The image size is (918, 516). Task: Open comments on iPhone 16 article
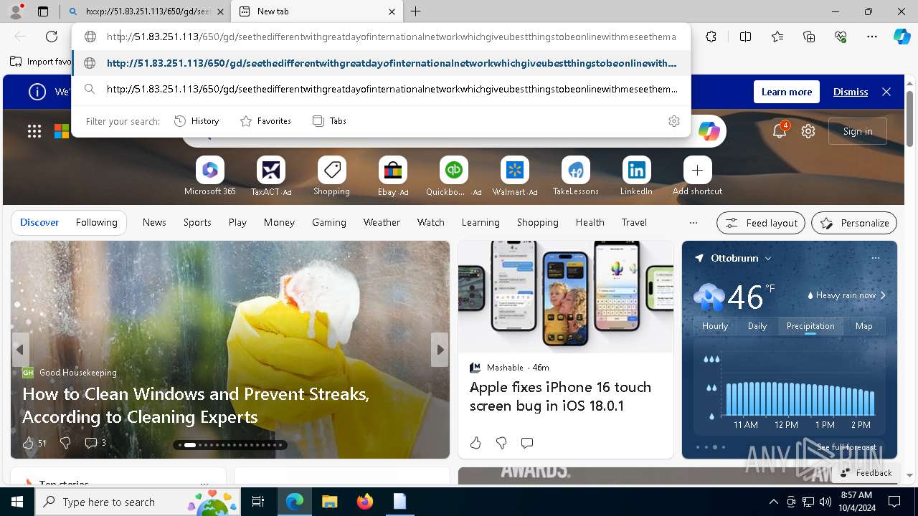(527, 443)
